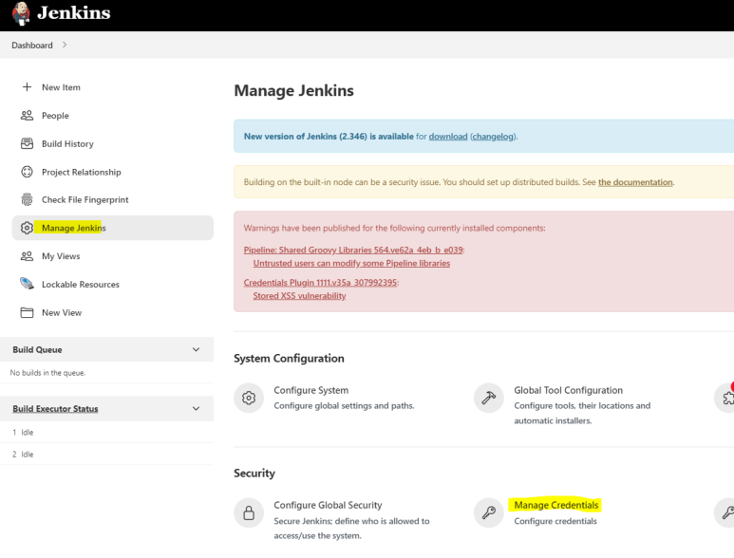Select Check File Fingerprint in the sidebar
Viewport: 734px width, 558px height.
point(85,199)
